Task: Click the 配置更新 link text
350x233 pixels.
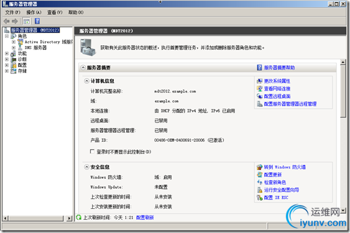Action: pos(273,175)
